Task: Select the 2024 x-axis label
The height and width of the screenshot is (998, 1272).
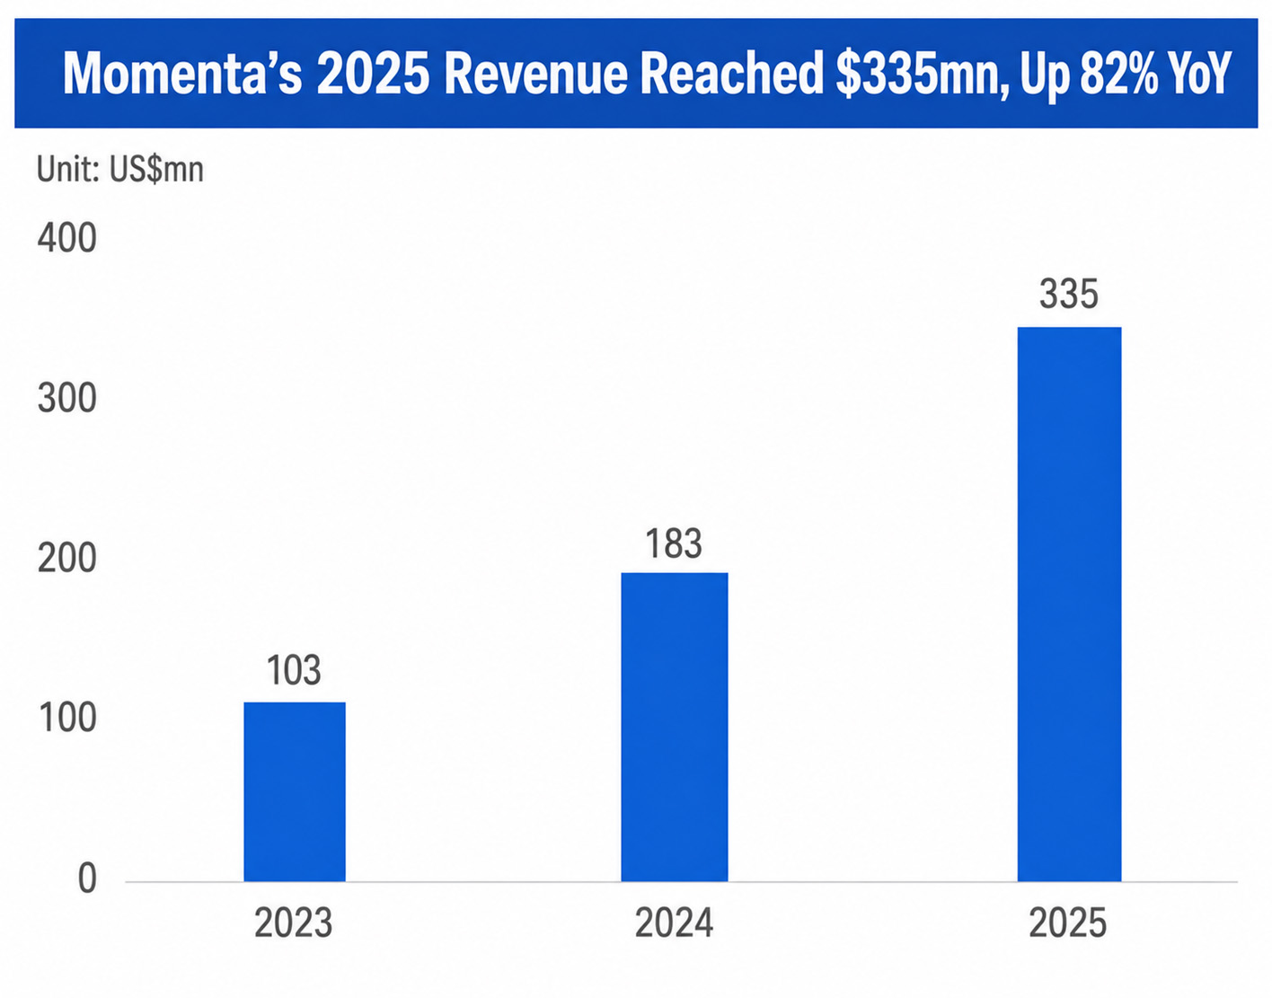Action: tap(674, 923)
